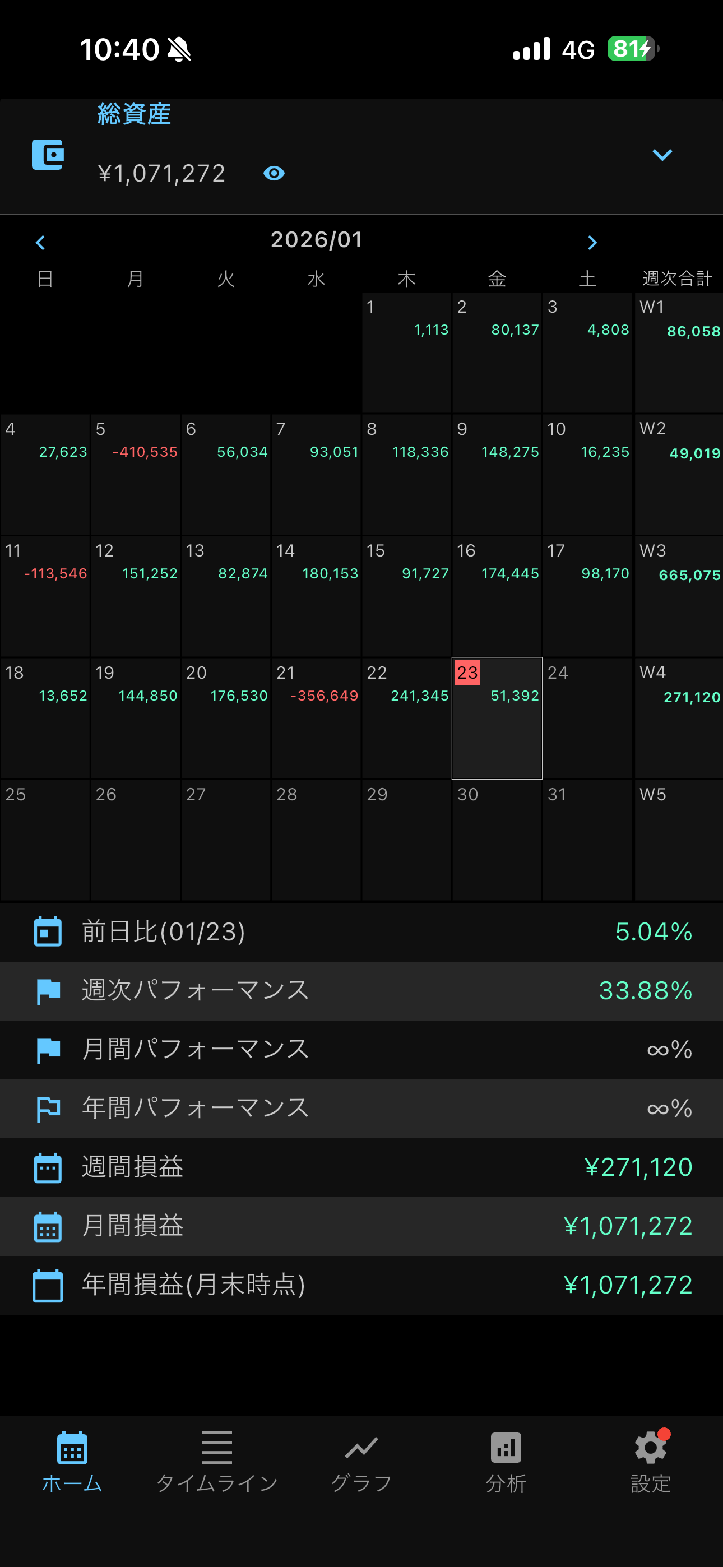Tap the 年間パフォーマンス outlined flag icon
Viewport: 723px width, 1567px height.
(48, 1109)
